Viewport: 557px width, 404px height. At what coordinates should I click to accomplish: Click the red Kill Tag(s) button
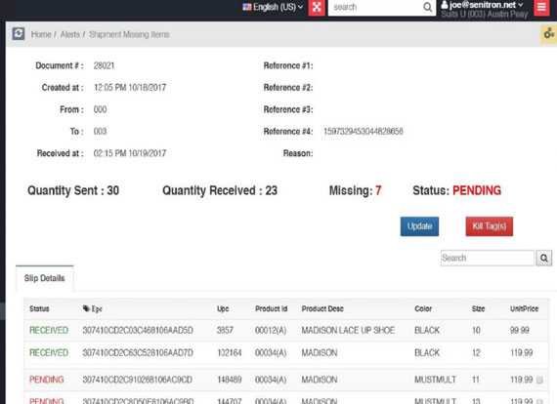tap(490, 226)
